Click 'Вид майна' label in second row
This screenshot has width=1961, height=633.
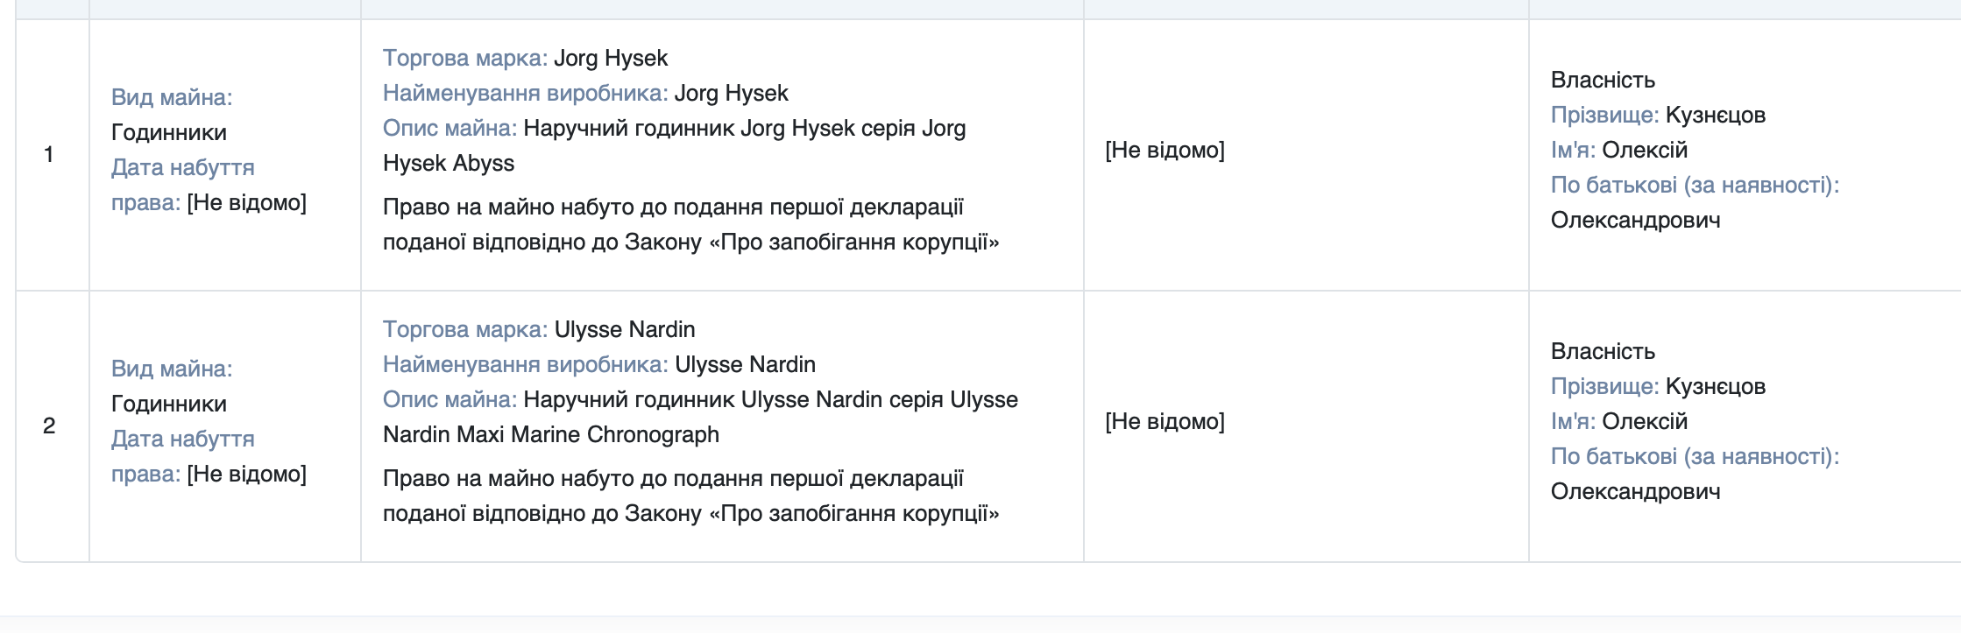click(172, 369)
